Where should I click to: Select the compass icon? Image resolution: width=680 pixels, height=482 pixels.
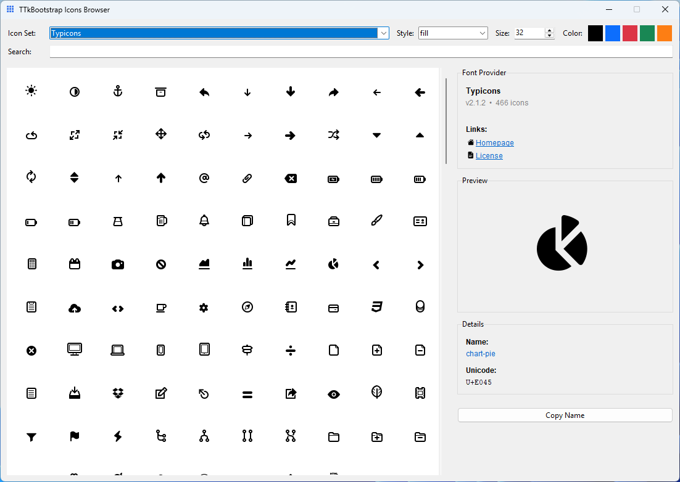tap(247, 307)
